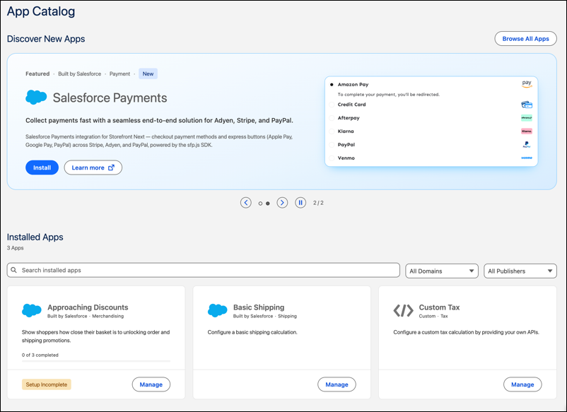Image resolution: width=567 pixels, height=412 pixels.
Task: Click the '2 / 2' slide counter
Action: click(x=318, y=203)
